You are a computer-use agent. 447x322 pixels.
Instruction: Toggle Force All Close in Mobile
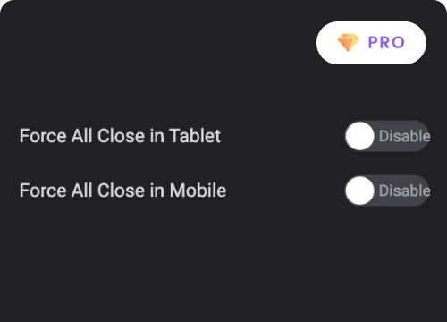click(x=387, y=191)
